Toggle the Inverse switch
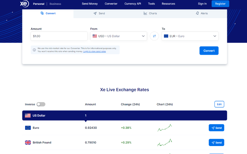 (41, 104)
